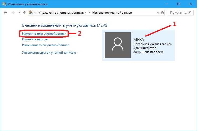Open address bar history dropdown
197x131 pixels.
pos(158,13)
